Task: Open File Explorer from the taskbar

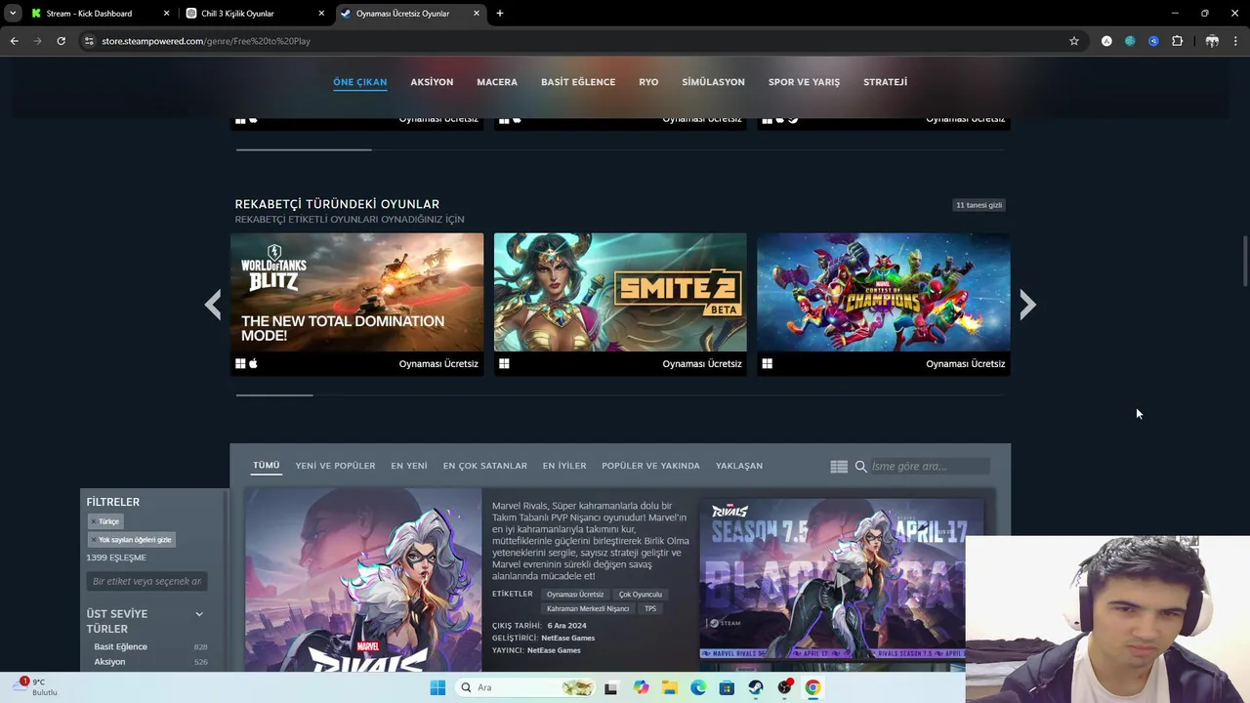Action: [669, 687]
